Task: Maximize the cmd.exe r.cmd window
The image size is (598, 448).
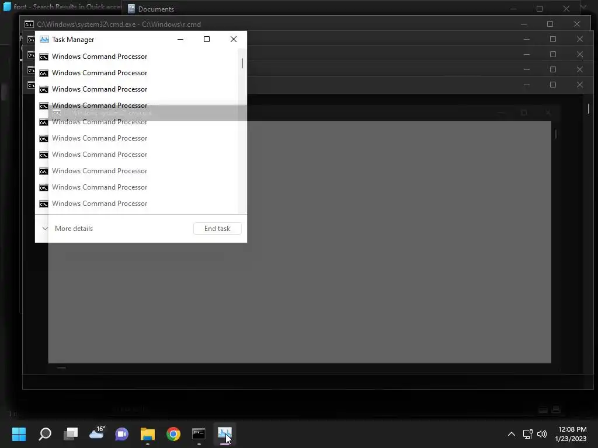Action: (550, 24)
